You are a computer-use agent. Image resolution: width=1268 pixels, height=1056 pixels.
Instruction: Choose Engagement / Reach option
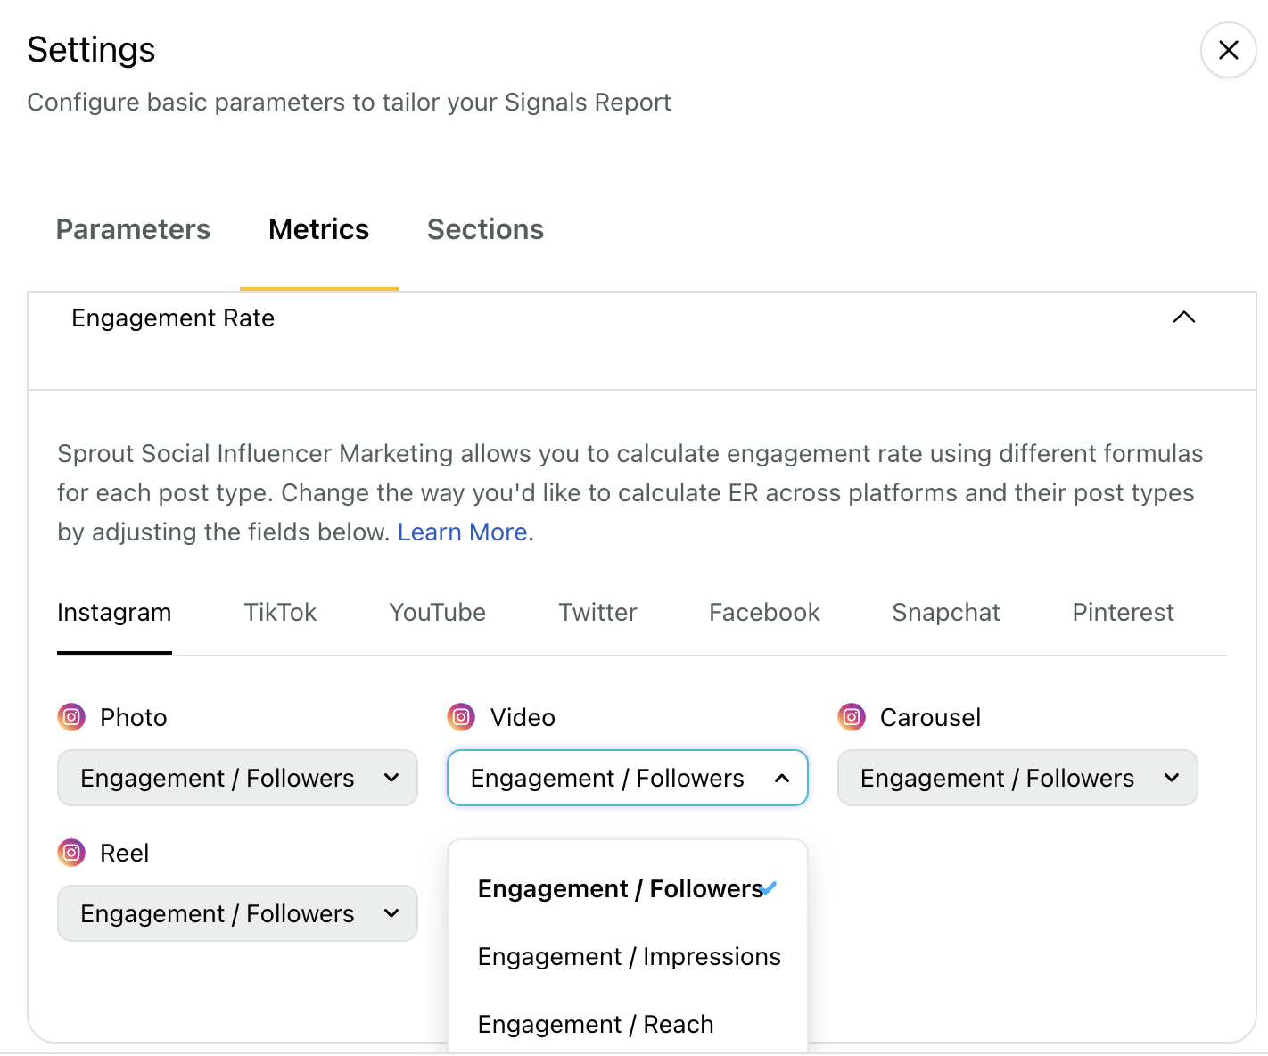click(x=628, y=1025)
